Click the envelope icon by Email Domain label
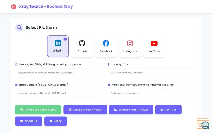Image resolution: width=212 pixels, height=133 pixels. point(16,85)
